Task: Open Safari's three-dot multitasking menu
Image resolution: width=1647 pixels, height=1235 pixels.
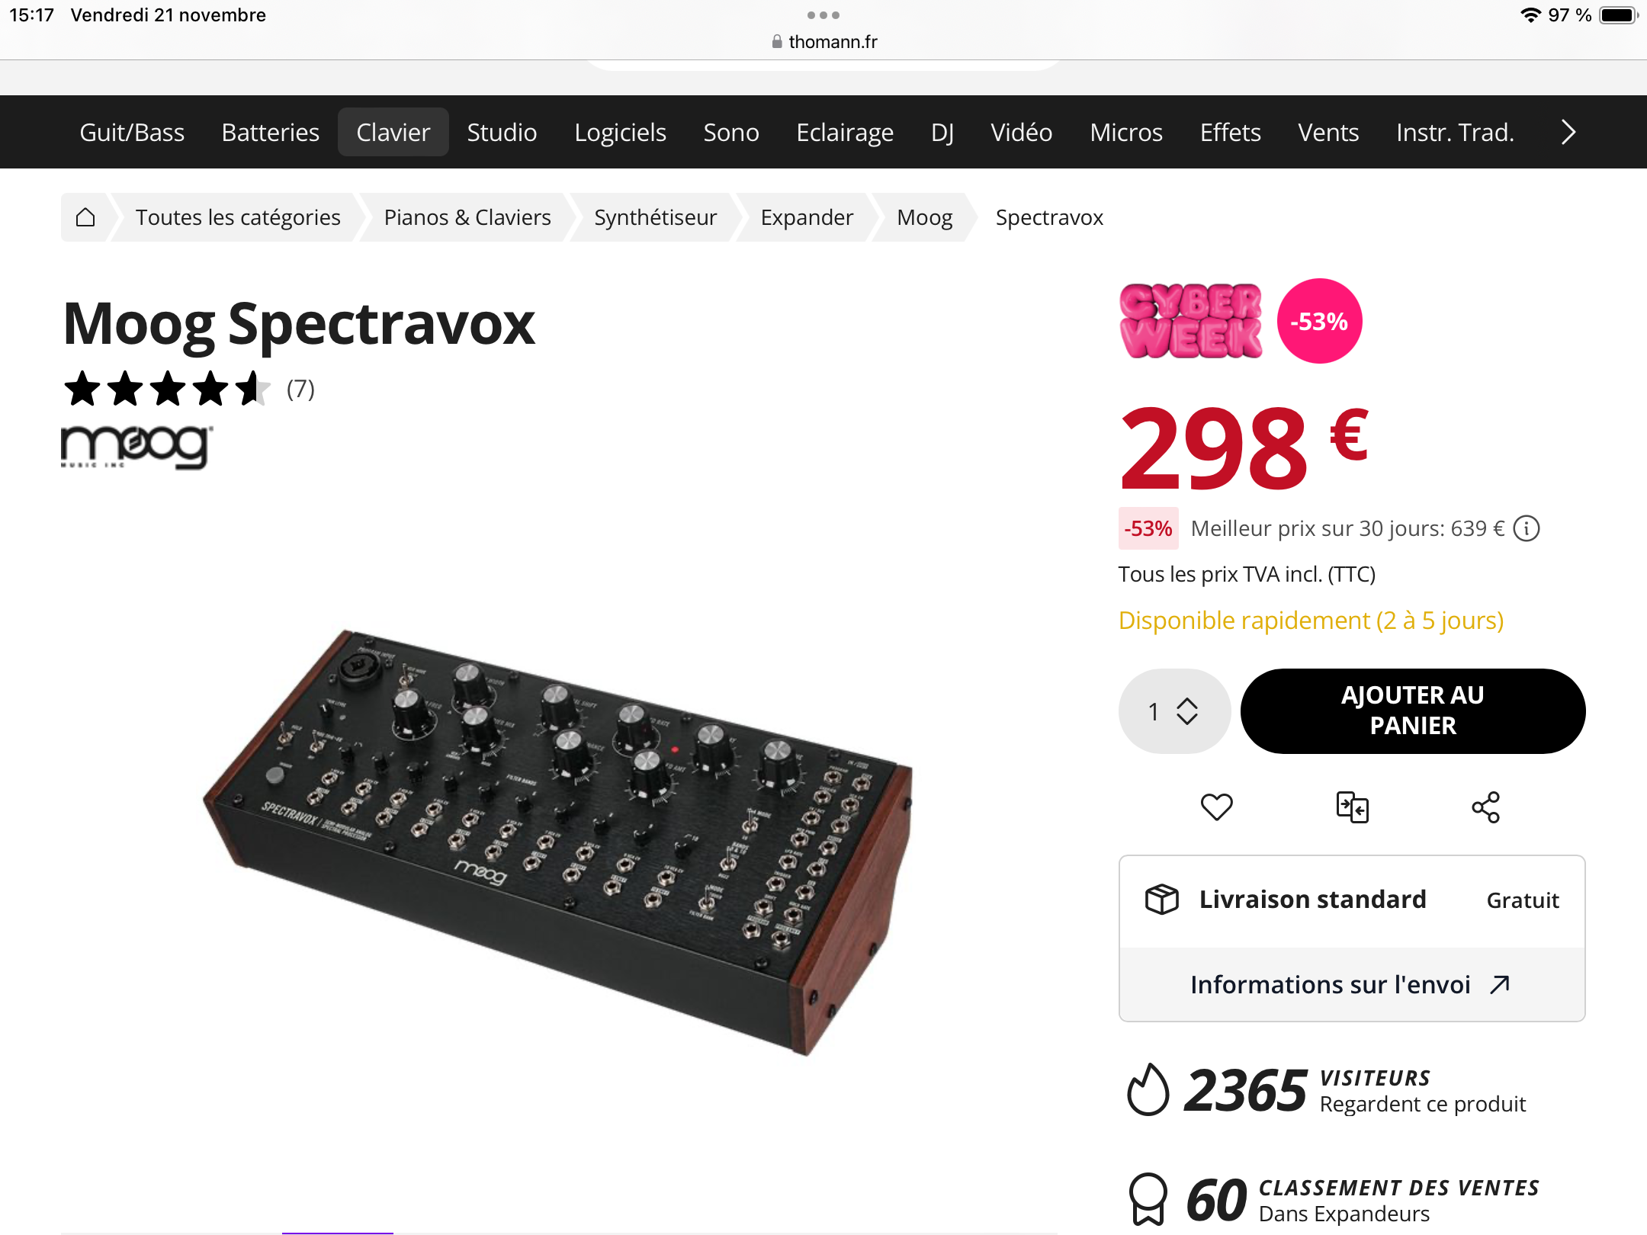Action: 823,15
